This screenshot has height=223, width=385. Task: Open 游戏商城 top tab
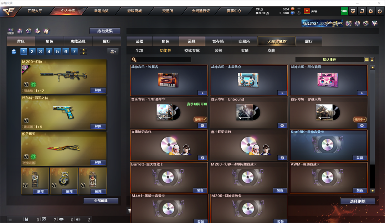[x=134, y=11]
